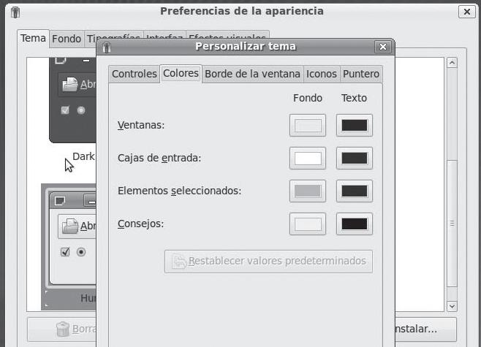
Task: Click the Personalizar tema window menu icon
Action: 107,47
